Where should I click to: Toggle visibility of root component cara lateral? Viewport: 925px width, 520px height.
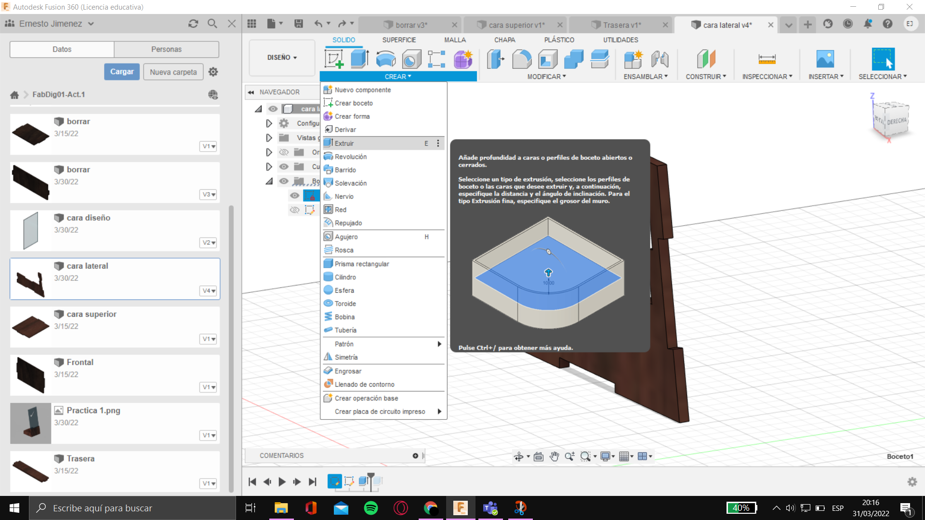273,109
